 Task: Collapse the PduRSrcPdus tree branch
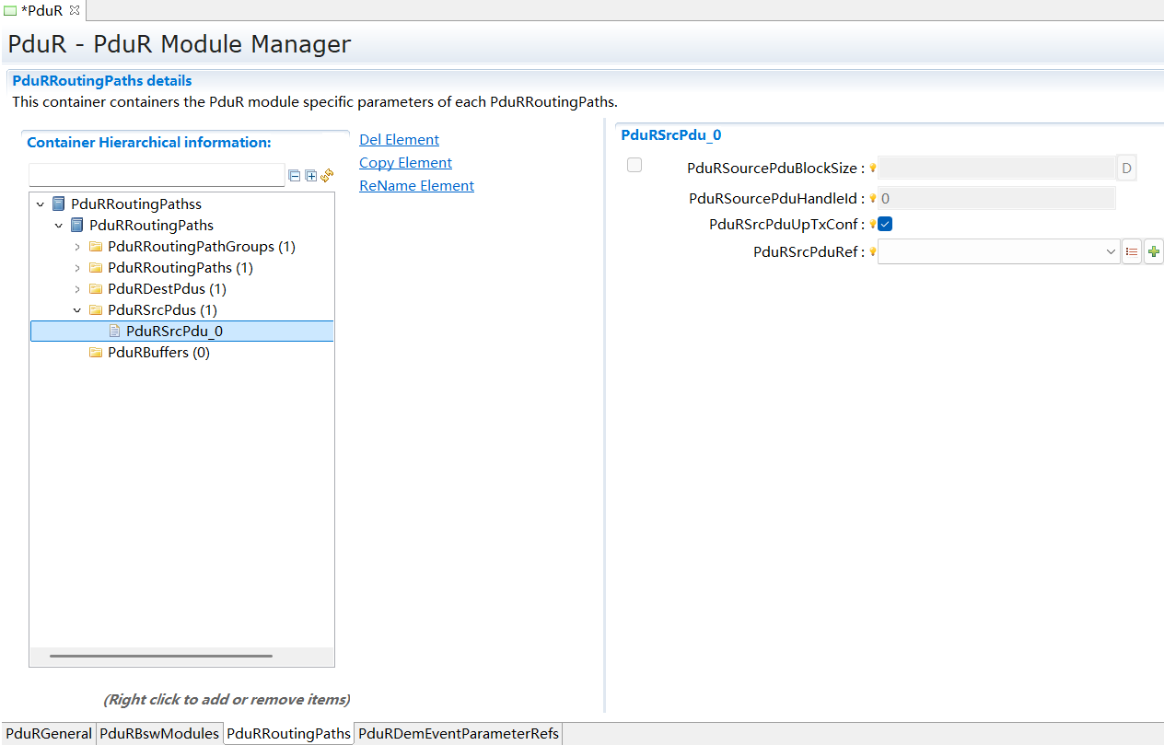pyautogui.click(x=77, y=309)
